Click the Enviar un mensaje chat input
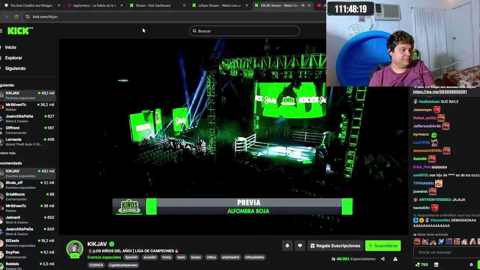The width and height of the screenshot is (480, 270). (x=445, y=252)
